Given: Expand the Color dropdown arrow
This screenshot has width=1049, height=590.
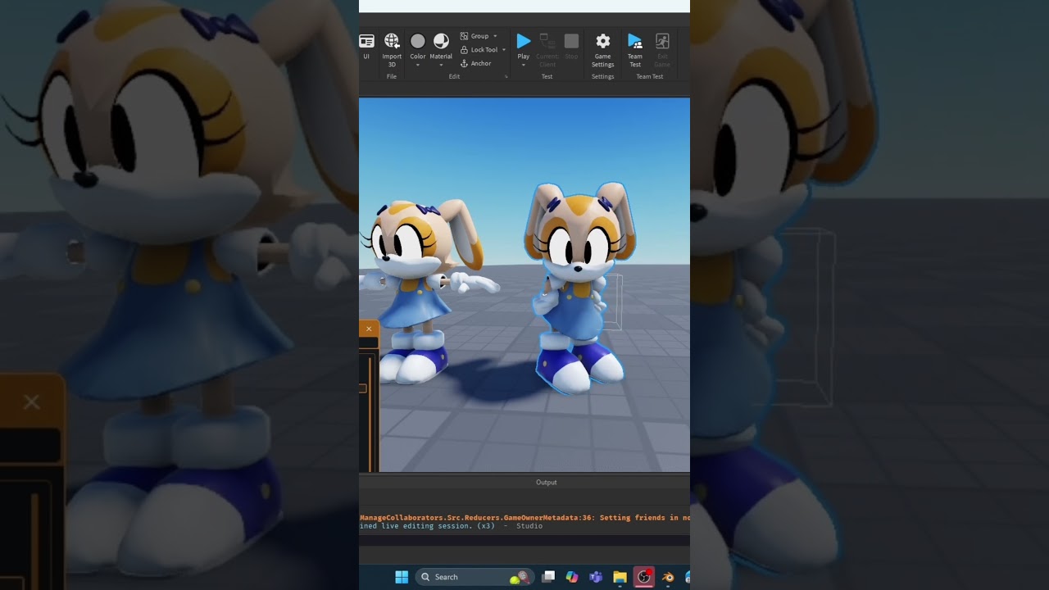Looking at the screenshot, I should (x=418, y=66).
